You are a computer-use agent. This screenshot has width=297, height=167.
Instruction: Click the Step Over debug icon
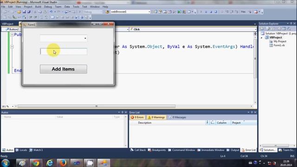[x=232, y=12]
